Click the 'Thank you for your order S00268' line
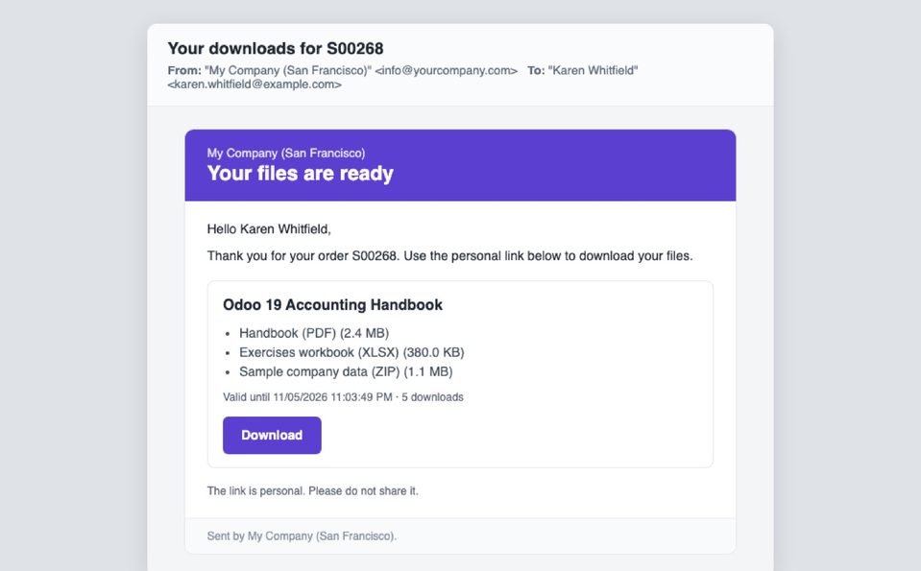Screen dimensions: 921x571 click(x=449, y=256)
